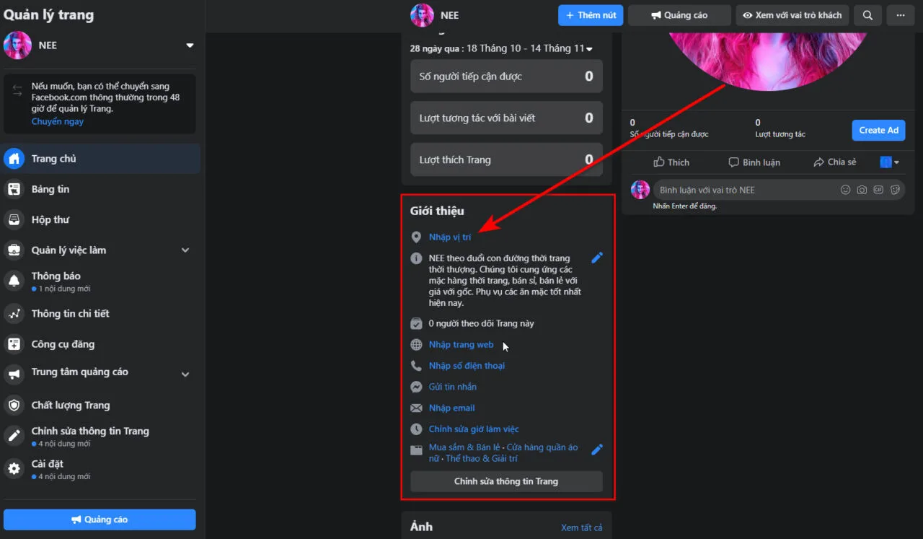
Task: Click the Nhập số điện thoại link
Action: pyautogui.click(x=467, y=366)
